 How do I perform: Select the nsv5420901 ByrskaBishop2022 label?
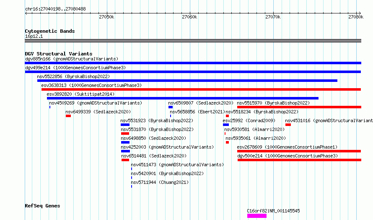[x=167, y=173]
